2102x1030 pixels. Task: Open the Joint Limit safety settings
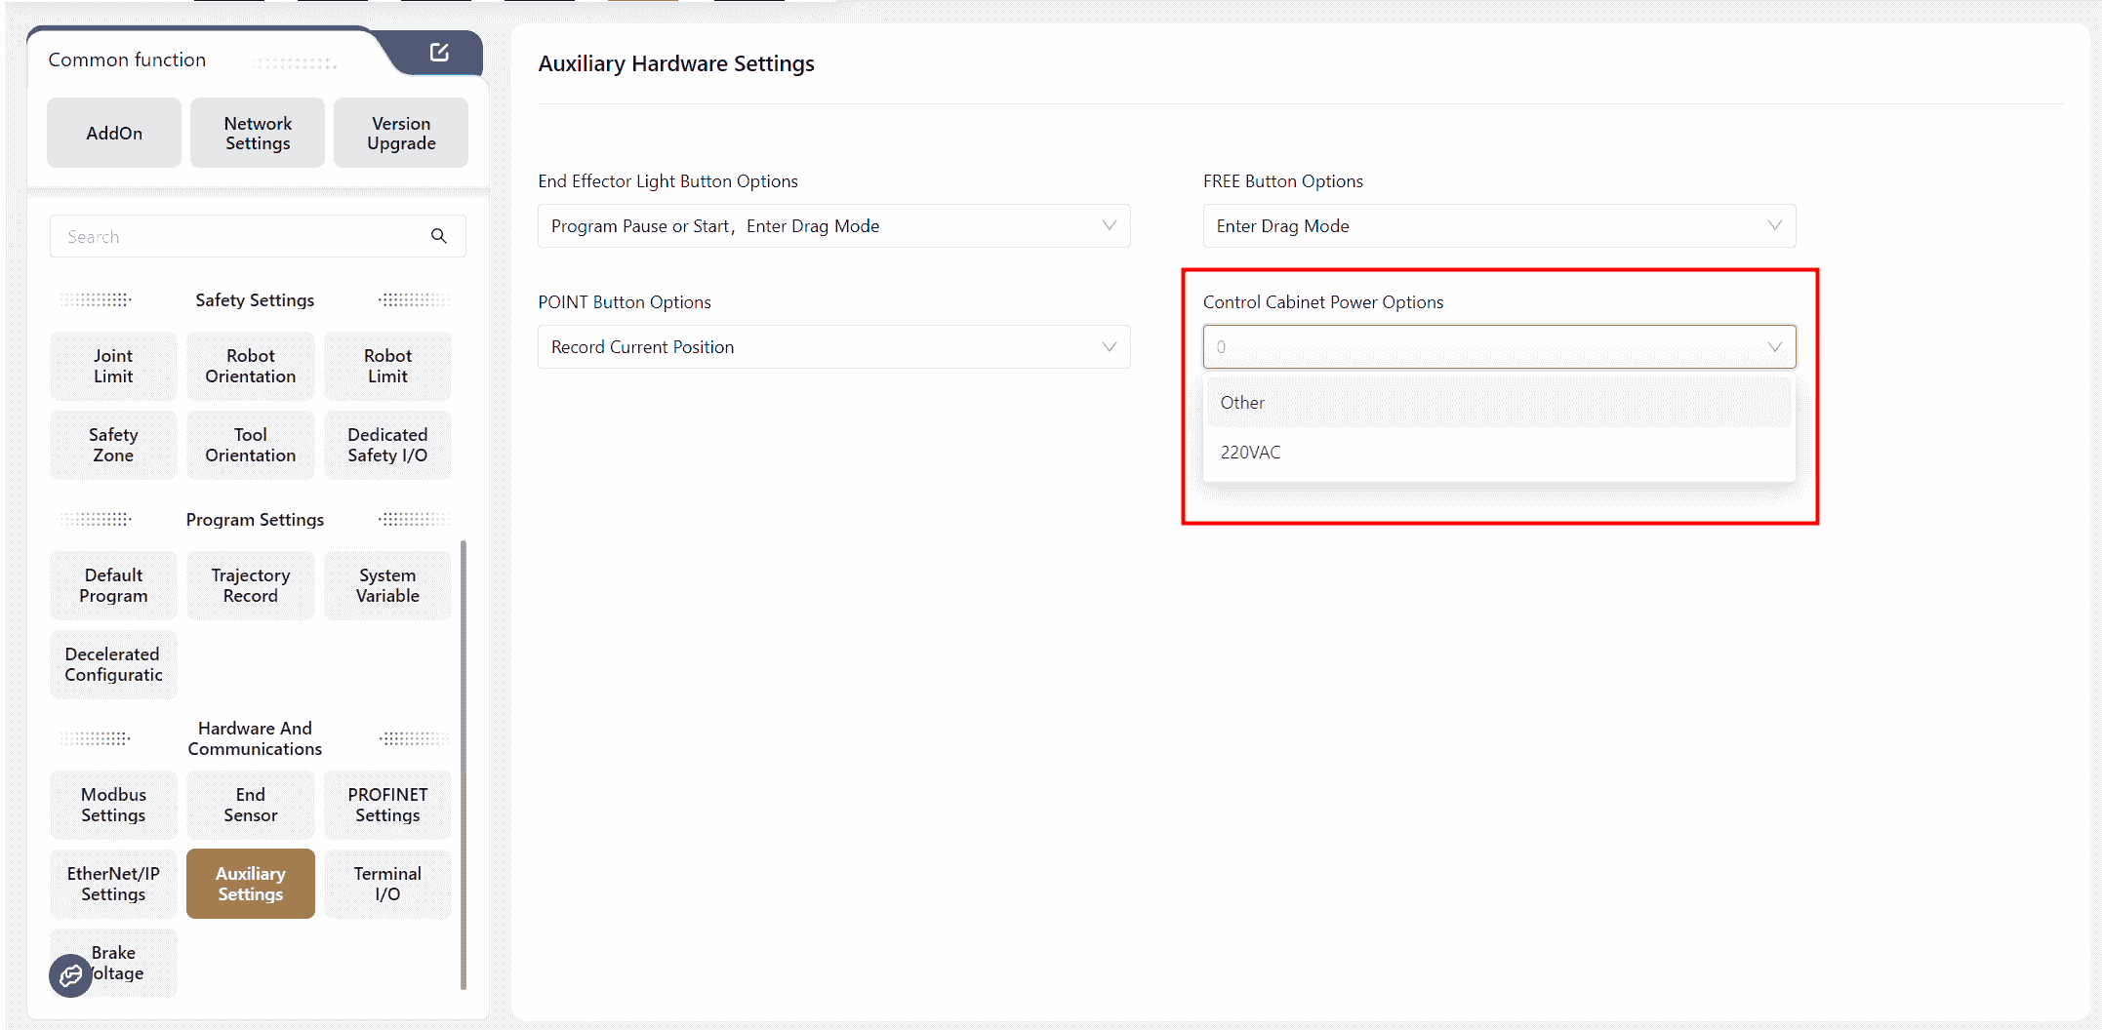pos(113,367)
